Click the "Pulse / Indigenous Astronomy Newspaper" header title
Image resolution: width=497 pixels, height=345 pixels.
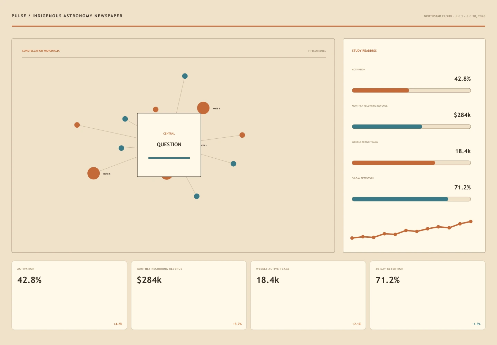(67, 16)
